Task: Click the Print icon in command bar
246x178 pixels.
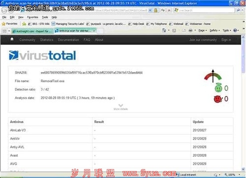Action: coord(190,31)
